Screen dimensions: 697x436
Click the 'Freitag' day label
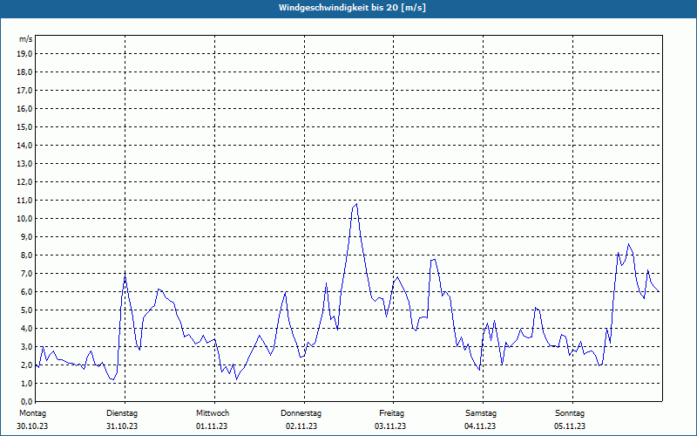point(391,413)
